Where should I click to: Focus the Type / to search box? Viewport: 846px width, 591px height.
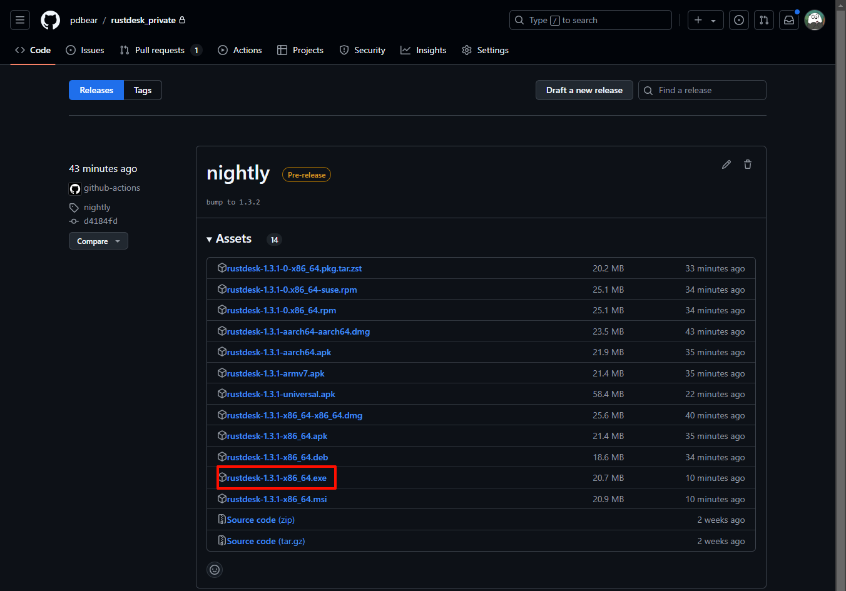[590, 20]
